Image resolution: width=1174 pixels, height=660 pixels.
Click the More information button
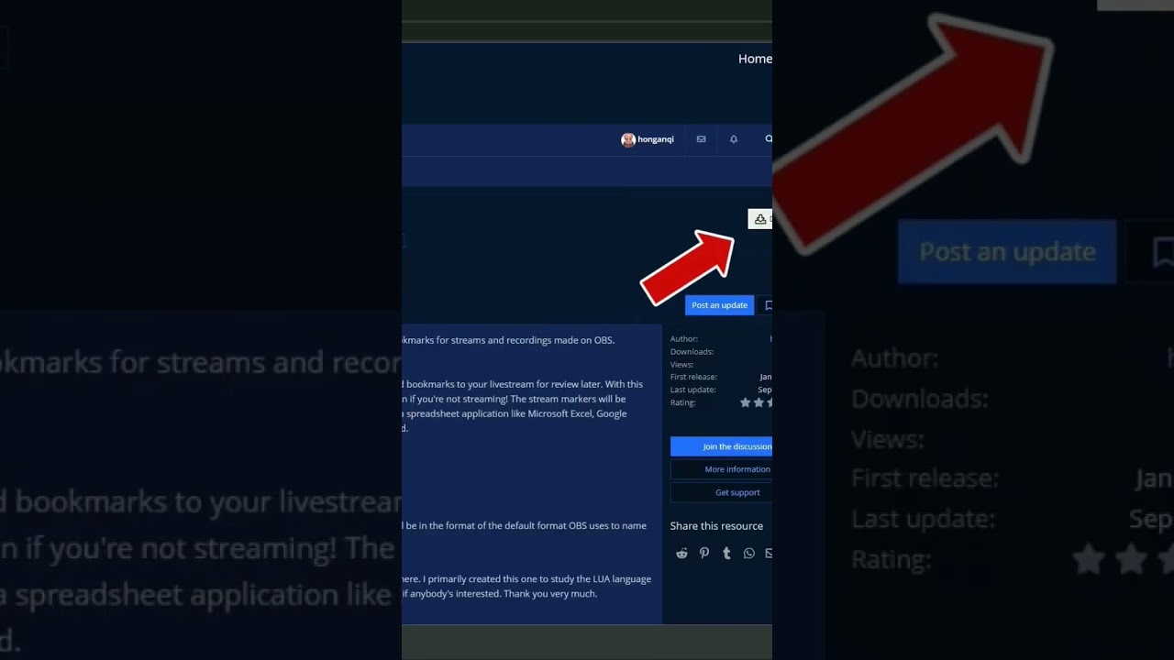pos(721,469)
